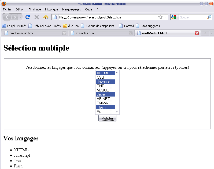214x169 pixels.
Task: Click the search magnifier icon
Action: click(209, 17)
